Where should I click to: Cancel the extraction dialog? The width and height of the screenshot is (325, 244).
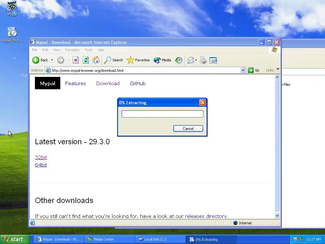click(188, 129)
